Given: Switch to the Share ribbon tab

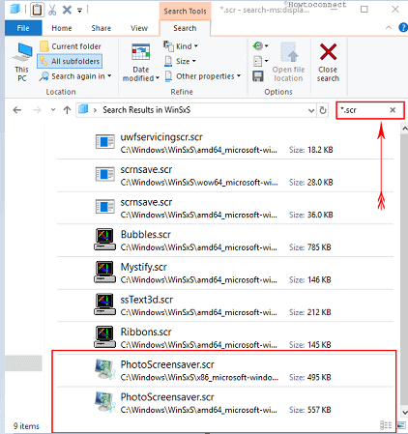Looking at the screenshot, I should 101,28.
